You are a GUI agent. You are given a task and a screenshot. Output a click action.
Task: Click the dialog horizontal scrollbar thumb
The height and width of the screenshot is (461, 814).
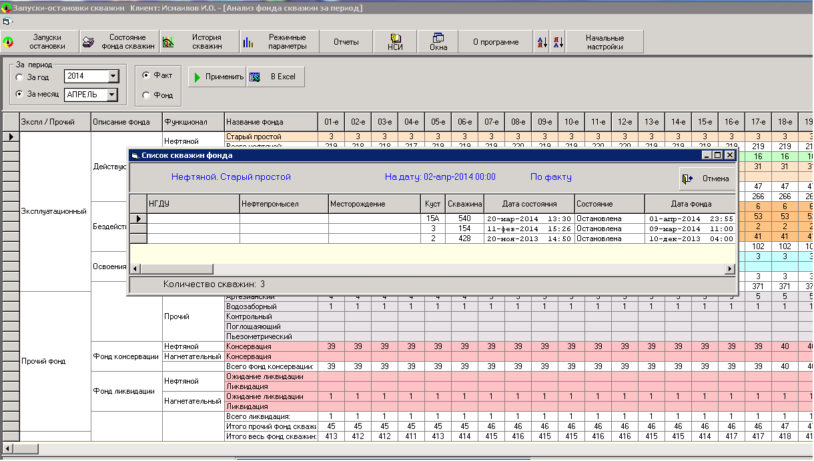coord(177,268)
